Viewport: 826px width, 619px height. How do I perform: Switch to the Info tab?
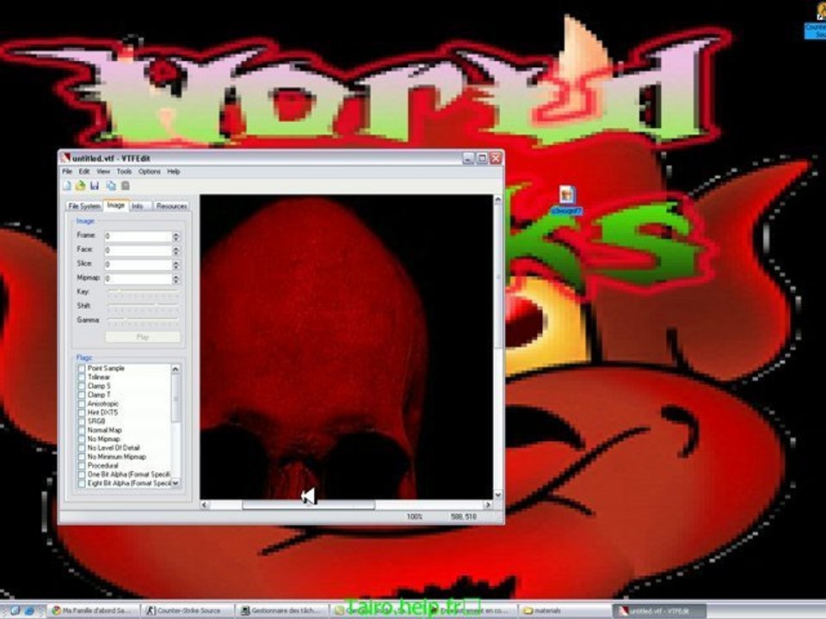138,205
